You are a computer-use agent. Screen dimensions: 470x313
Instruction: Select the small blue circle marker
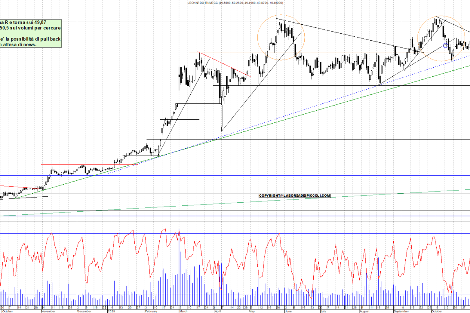click(x=445, y=45)
